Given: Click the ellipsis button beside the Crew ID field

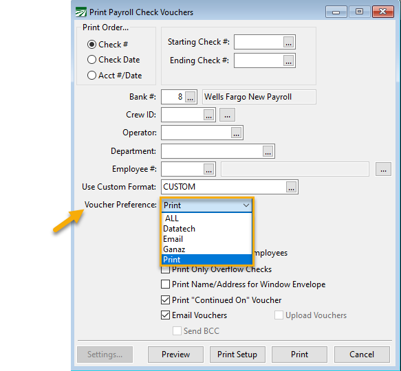Looking at the screenshot, I should 228,115.
